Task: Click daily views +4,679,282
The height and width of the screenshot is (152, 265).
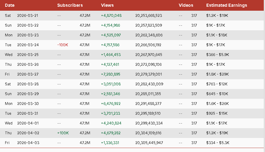Action: (111, 133)
